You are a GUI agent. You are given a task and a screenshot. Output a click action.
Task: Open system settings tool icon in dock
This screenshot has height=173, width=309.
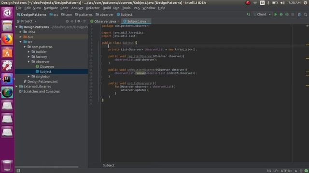(7, 66)
